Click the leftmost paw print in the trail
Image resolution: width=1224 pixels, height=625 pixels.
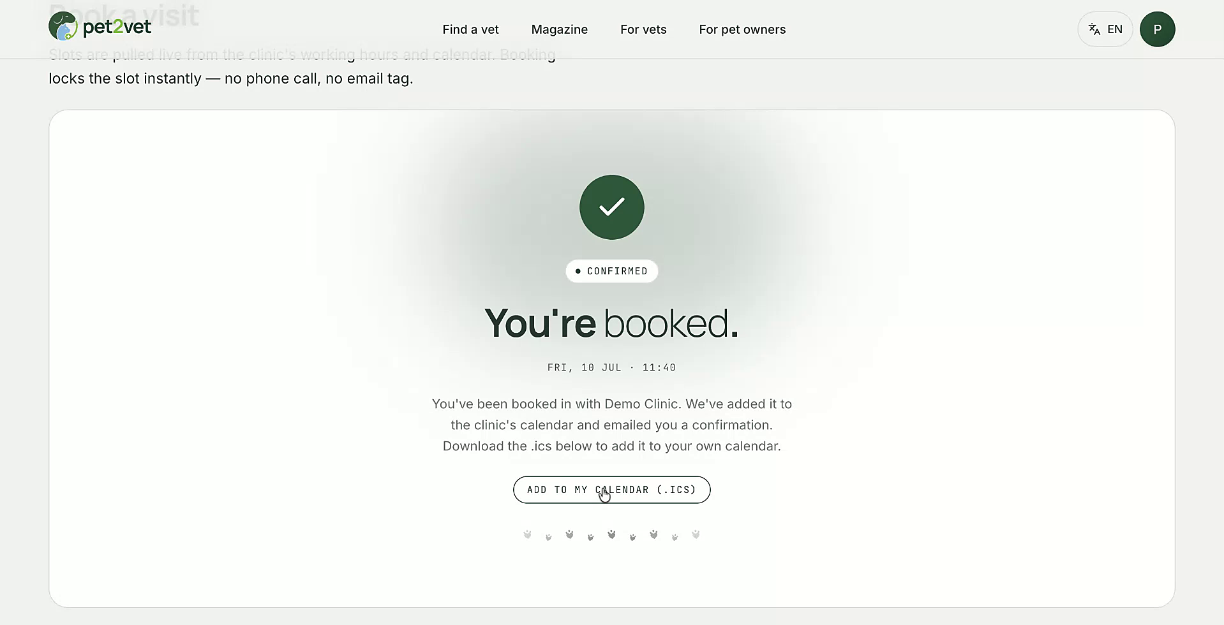527,534
